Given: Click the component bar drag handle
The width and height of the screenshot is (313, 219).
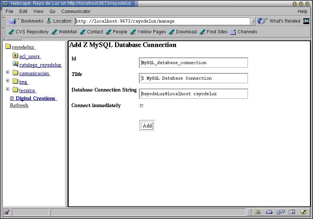Looking at the screenshot, I should [x=249, y=212].
